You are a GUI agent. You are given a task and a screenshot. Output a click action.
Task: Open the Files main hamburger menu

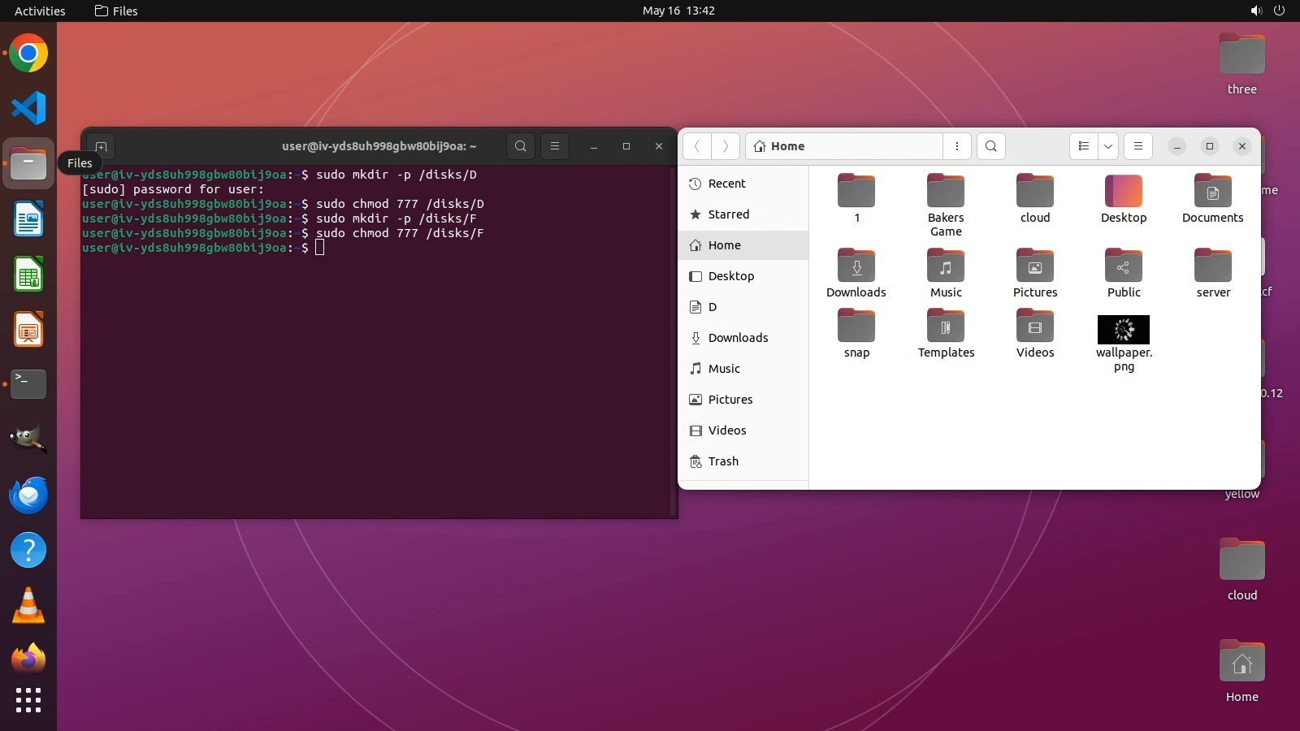(1138, 146)
